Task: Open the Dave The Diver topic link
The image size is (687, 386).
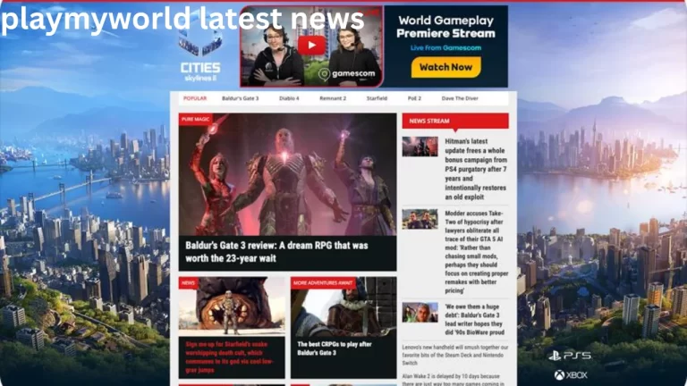Action: 460,98
